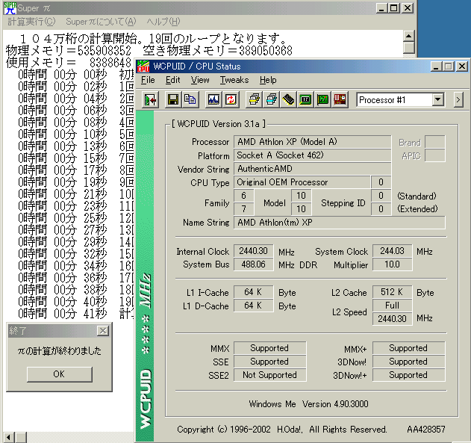471x443 pixels.
Task: Click the 3DNow!+ 'Supported' field
Action: coord(408,375)
